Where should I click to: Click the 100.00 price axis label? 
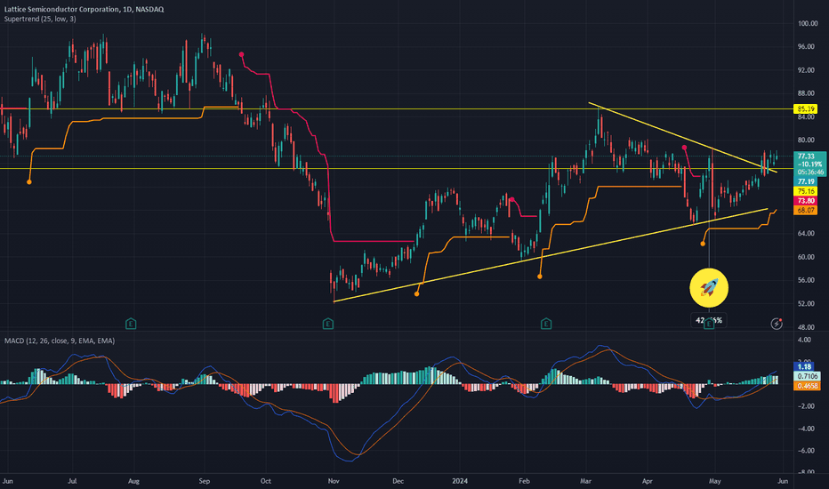(808, 23)
